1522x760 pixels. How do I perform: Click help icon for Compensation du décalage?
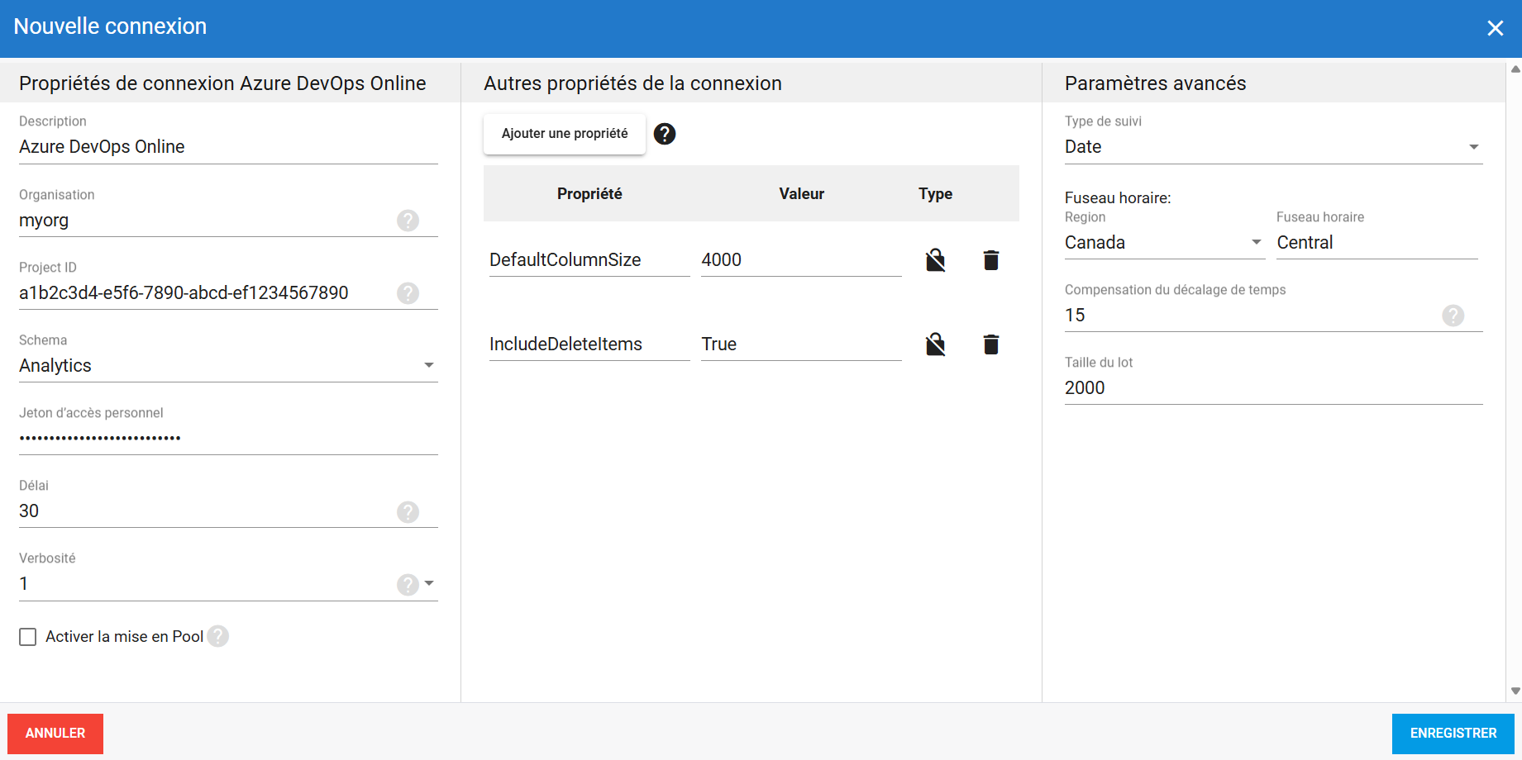coord(1453,316)
